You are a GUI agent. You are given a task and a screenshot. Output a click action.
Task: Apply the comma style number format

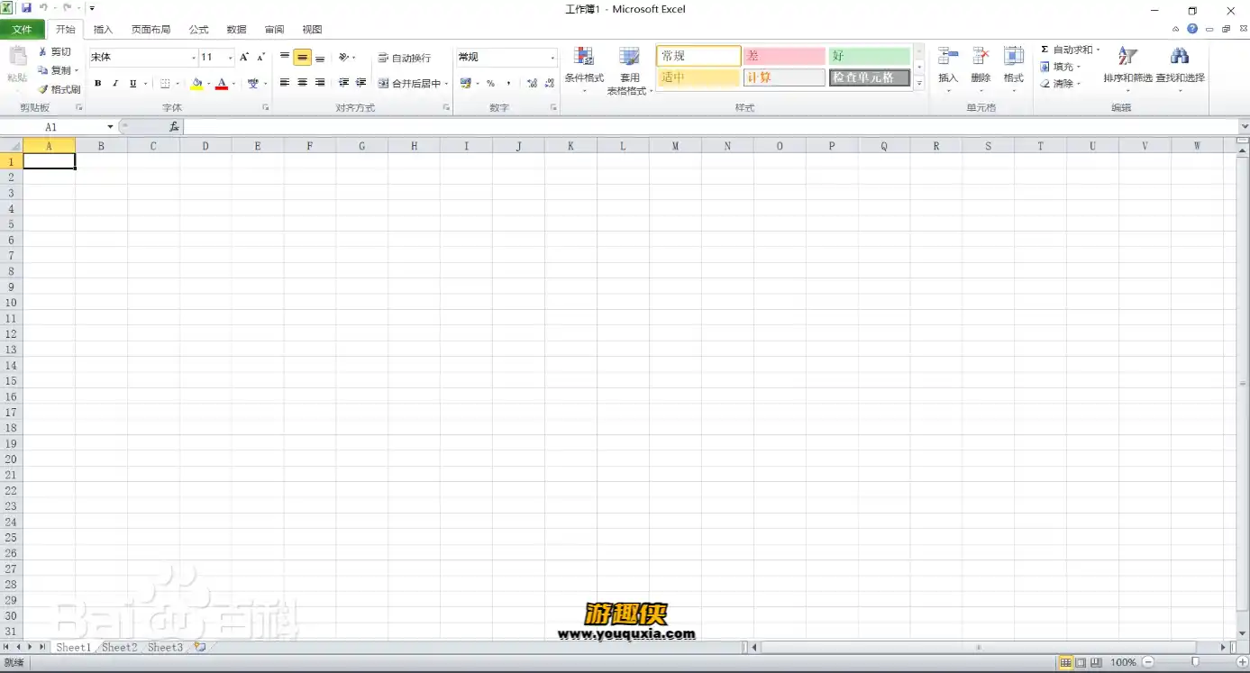coord(508,83)
